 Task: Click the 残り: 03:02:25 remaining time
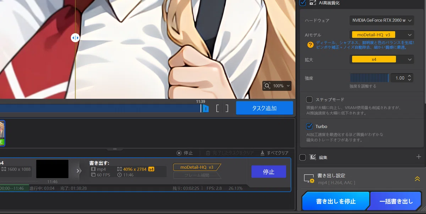point(186,188)
